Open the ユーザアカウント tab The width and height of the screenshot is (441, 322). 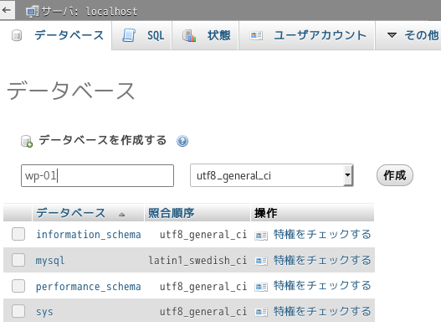[307, 35]
